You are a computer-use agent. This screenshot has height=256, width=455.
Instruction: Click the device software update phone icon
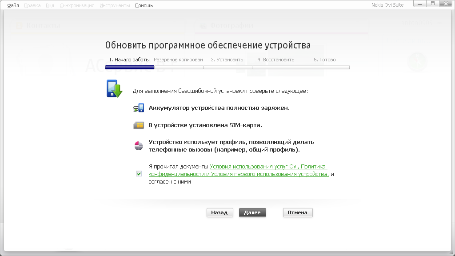tap(114, 88)
